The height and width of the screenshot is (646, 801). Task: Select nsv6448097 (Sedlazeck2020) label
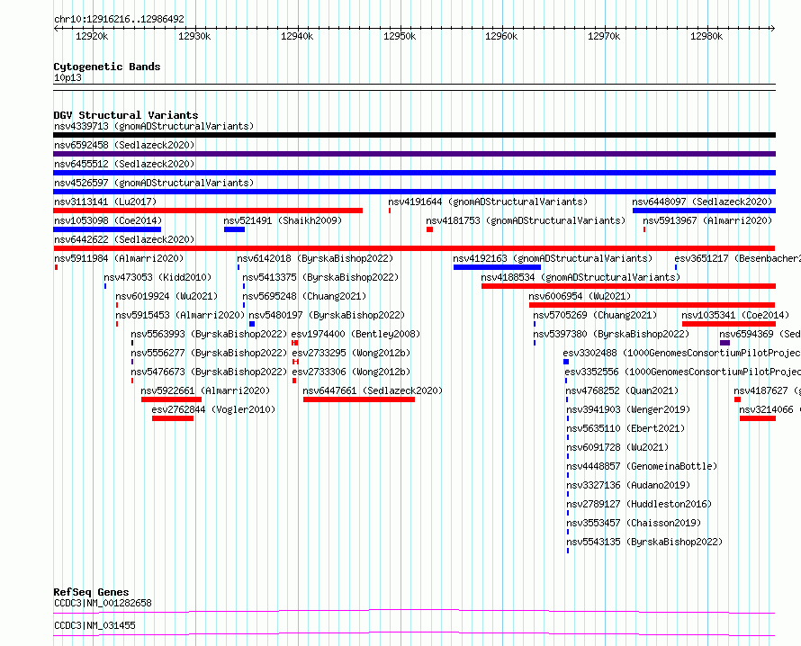[x=702, y=202]
